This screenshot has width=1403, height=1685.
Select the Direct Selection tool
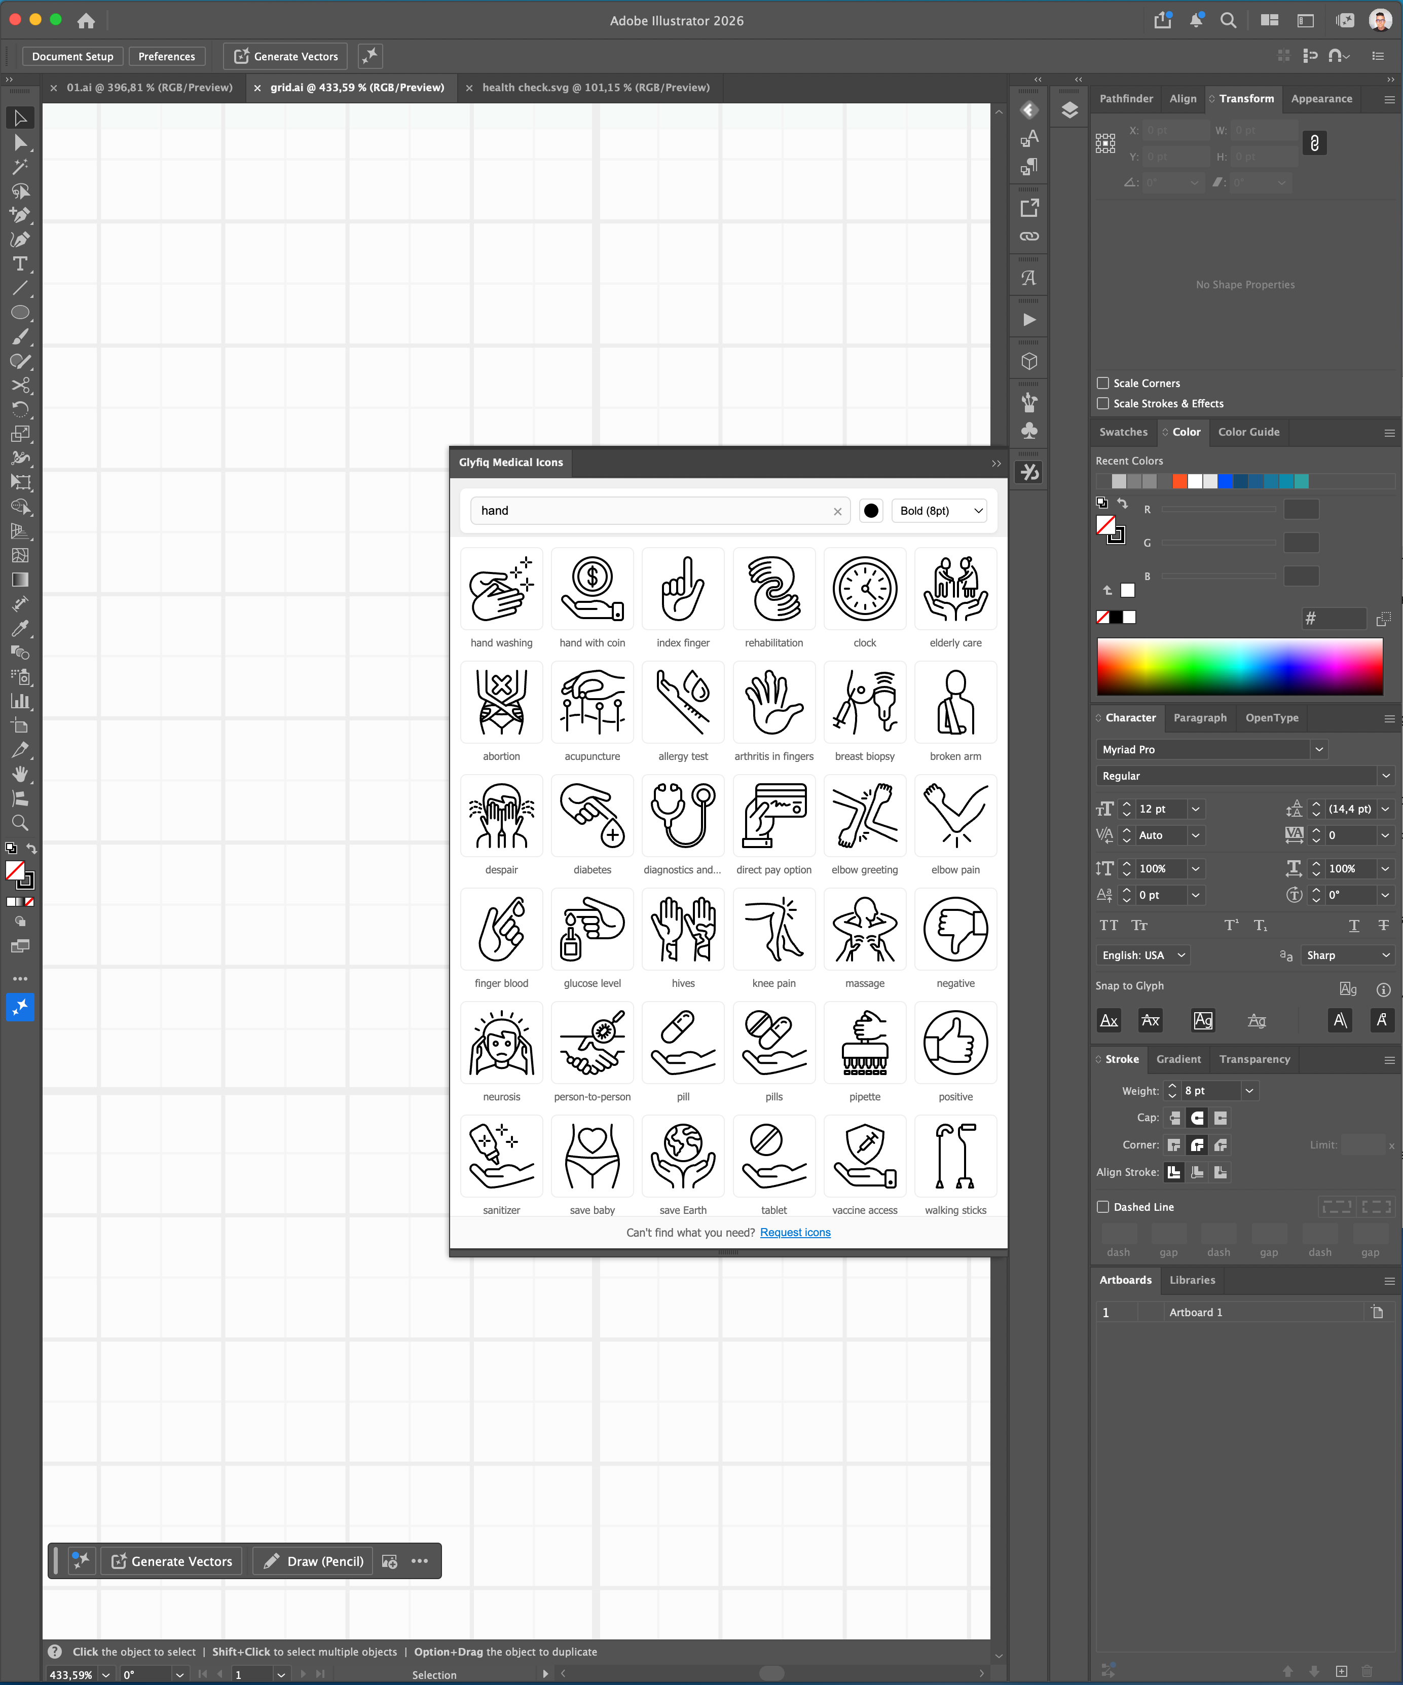pos(20,143)
